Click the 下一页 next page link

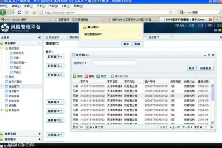click(x=187, y=127)
